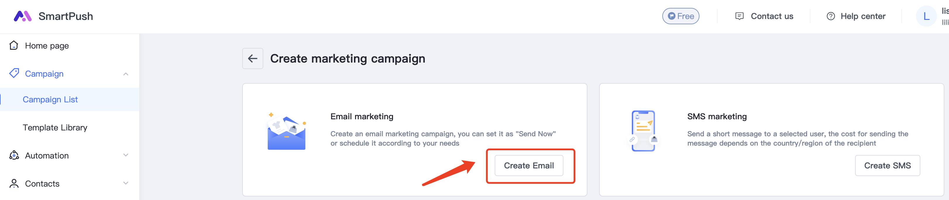
Task: Collapse the Campaign menu chevron
Action: pyautogui.click(x=125, y=74)
